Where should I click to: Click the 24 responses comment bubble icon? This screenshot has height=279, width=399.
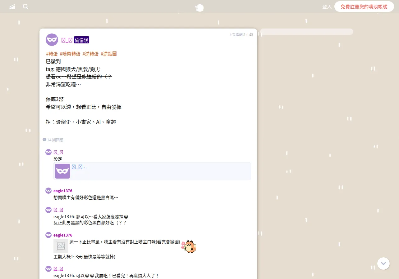pyautogui.click(x=44, y=140)
